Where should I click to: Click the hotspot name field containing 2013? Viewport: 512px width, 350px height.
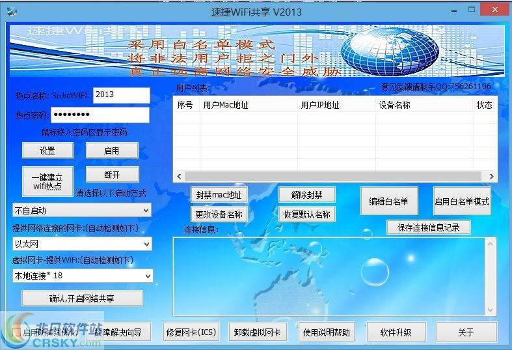pos(122,95)
